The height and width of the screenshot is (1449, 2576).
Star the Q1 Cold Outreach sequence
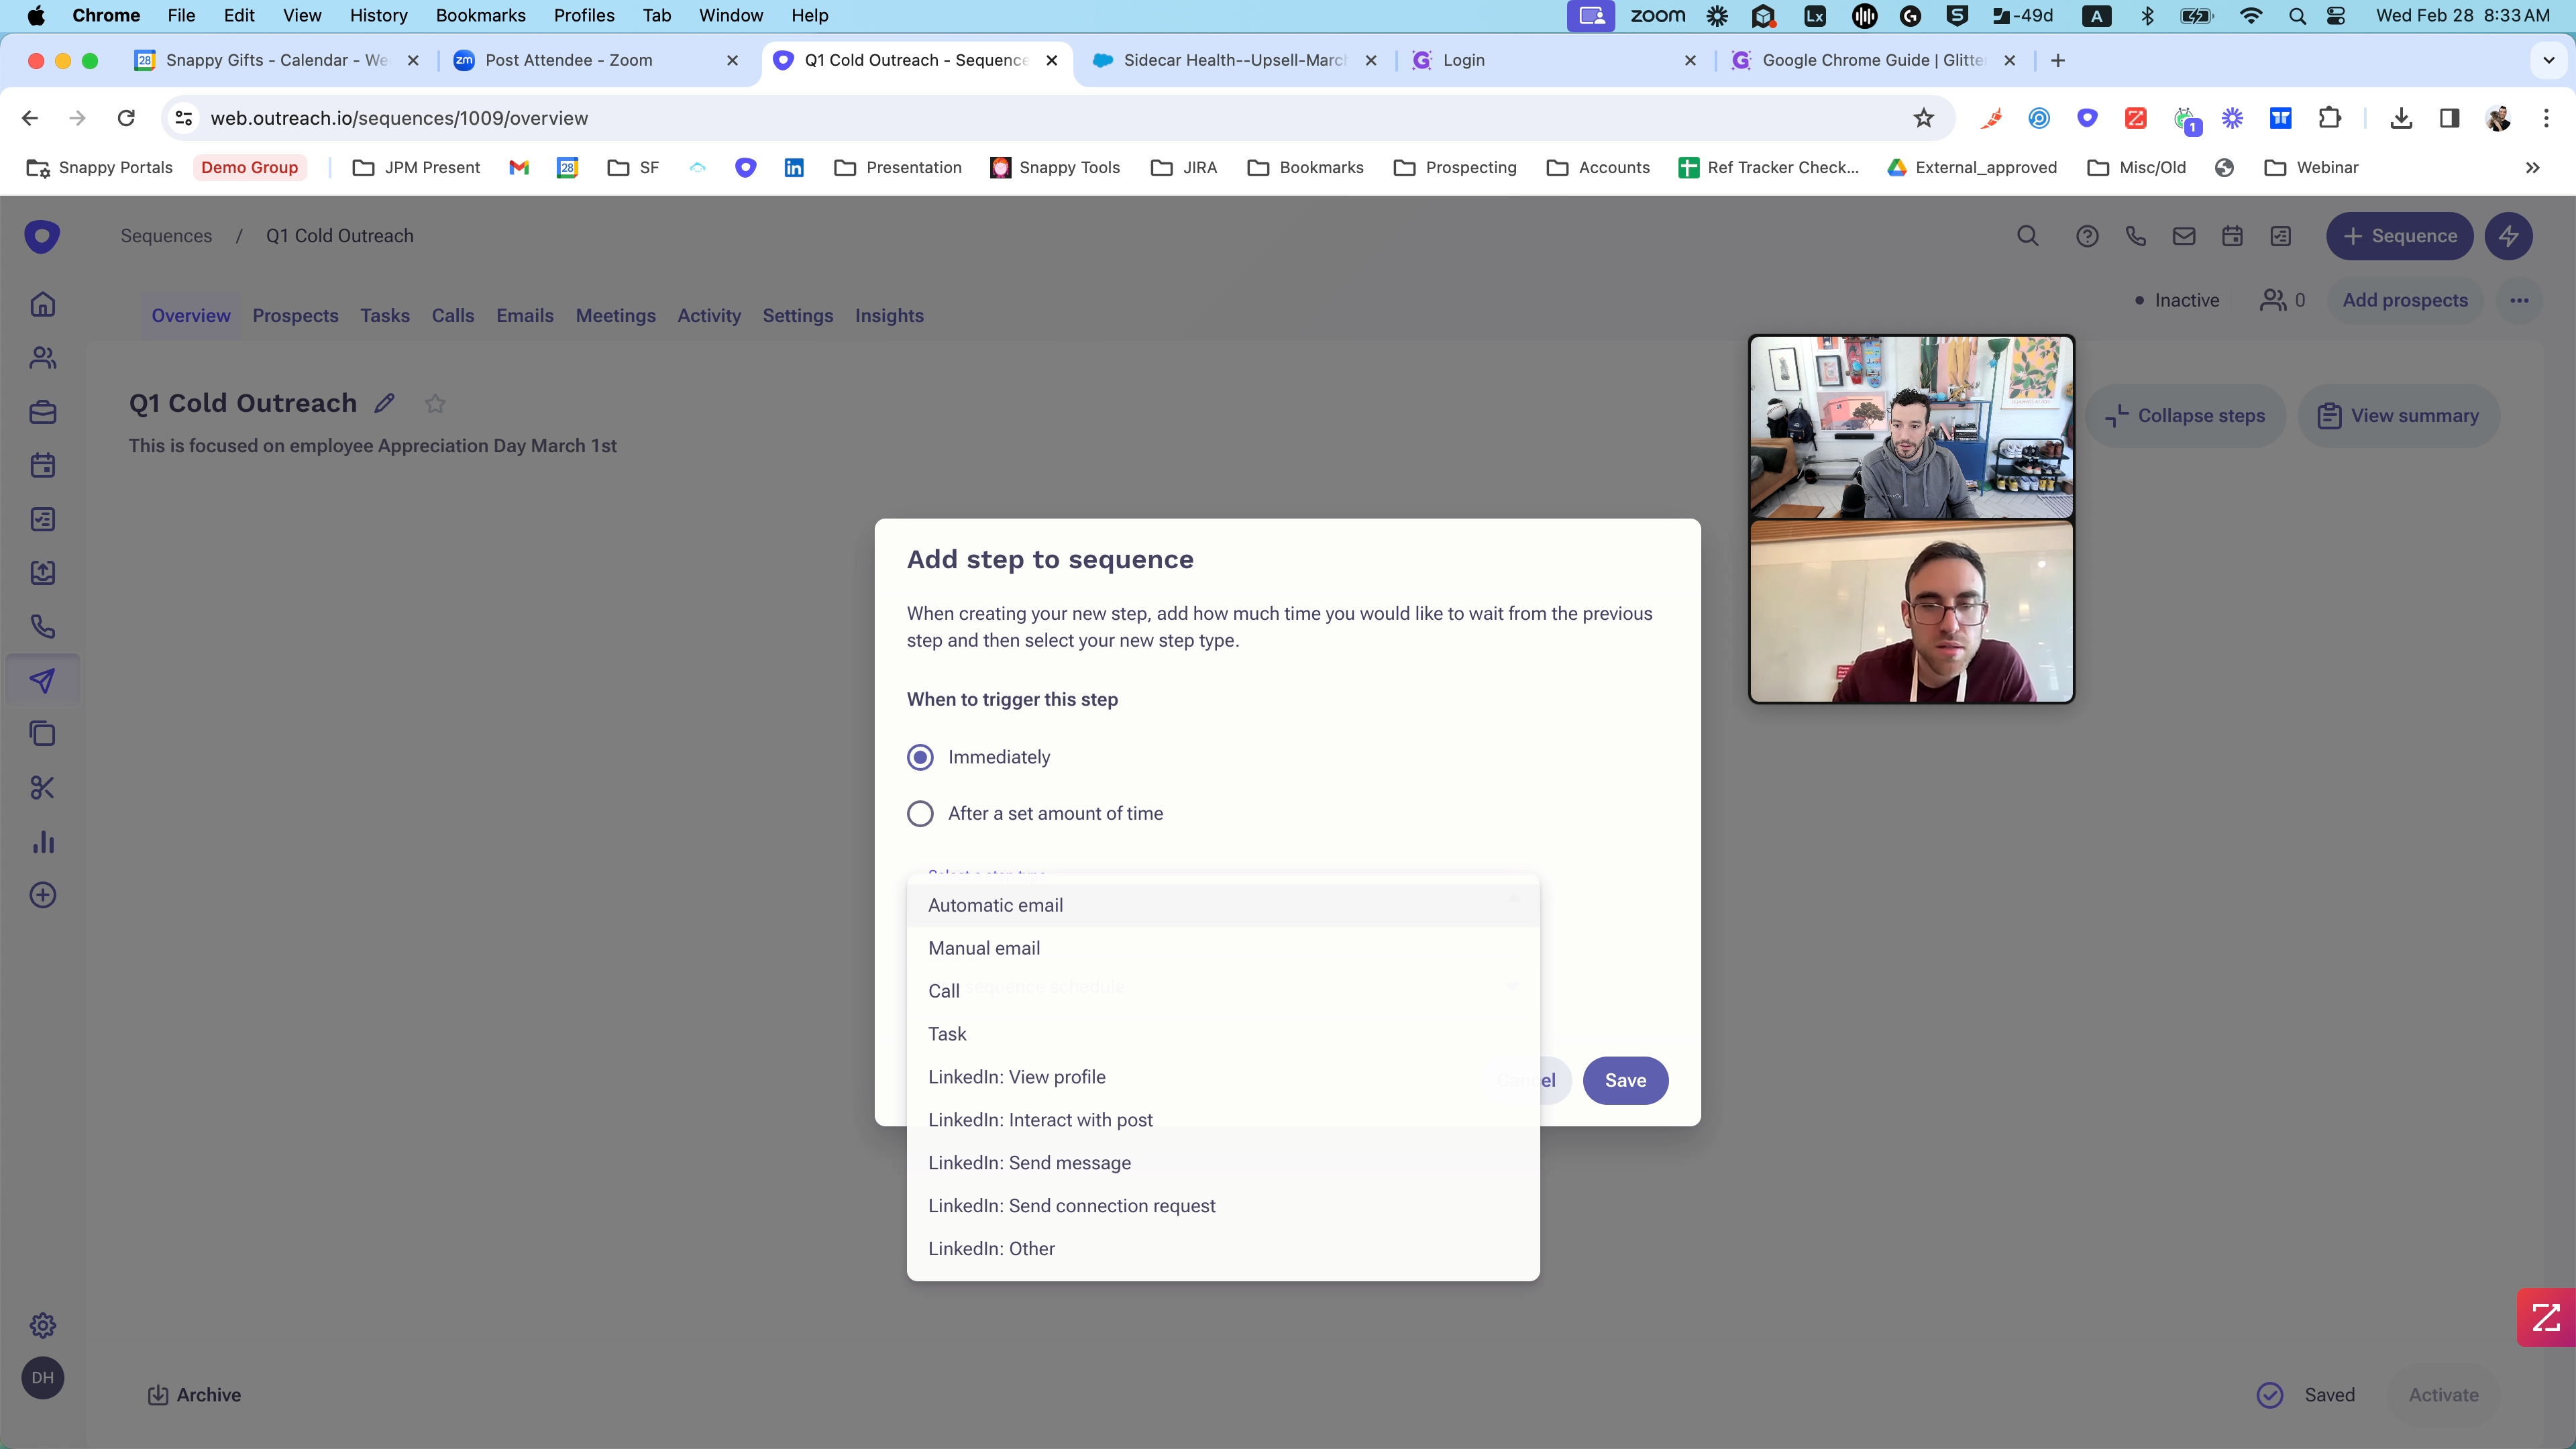tap(435, 404)
